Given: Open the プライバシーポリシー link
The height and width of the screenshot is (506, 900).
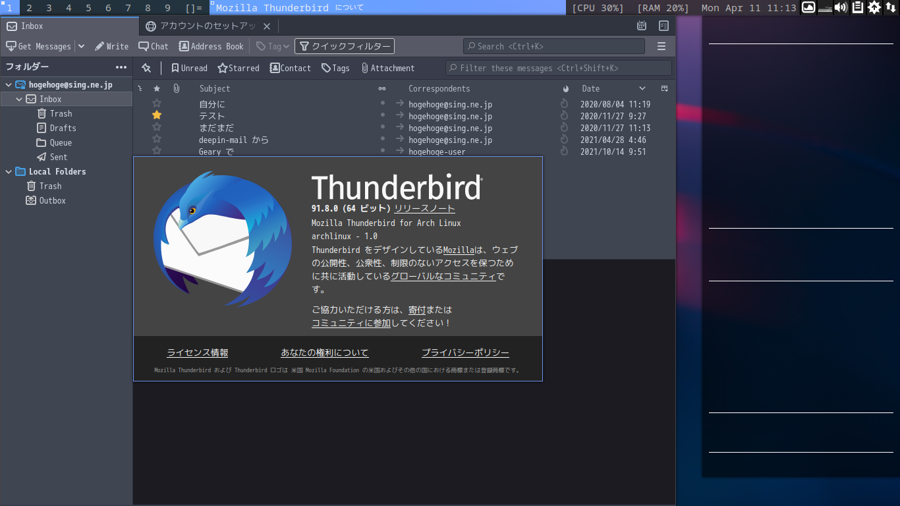Looking at the screenshot, I should pos(465,352).
